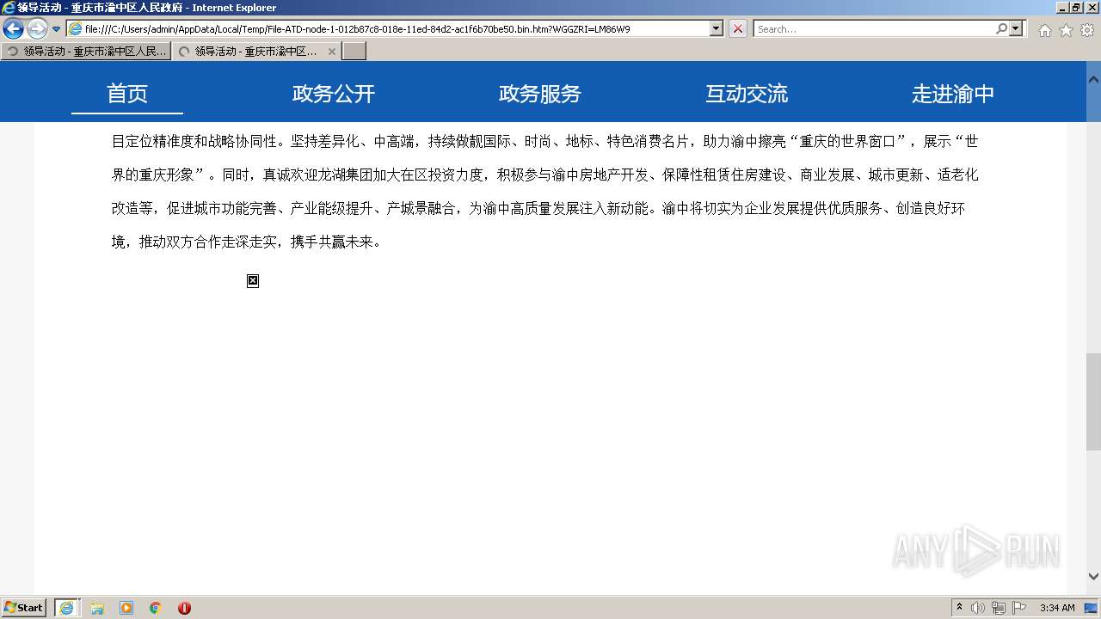
Task: Open Internet Explorer taskbar icon
Action: tap(66, 608)
